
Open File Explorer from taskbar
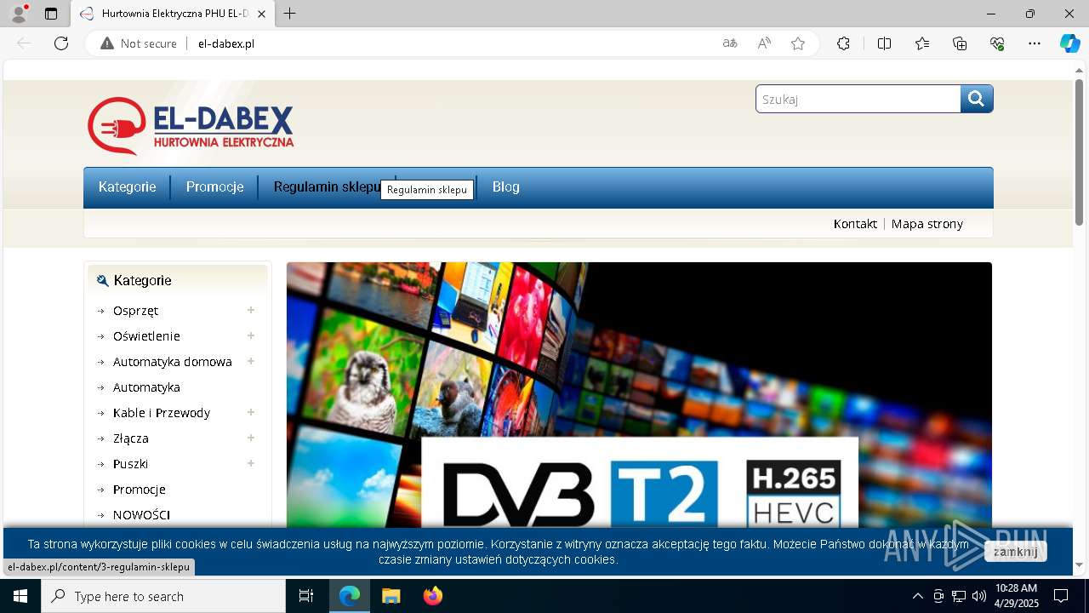[391, 596]
